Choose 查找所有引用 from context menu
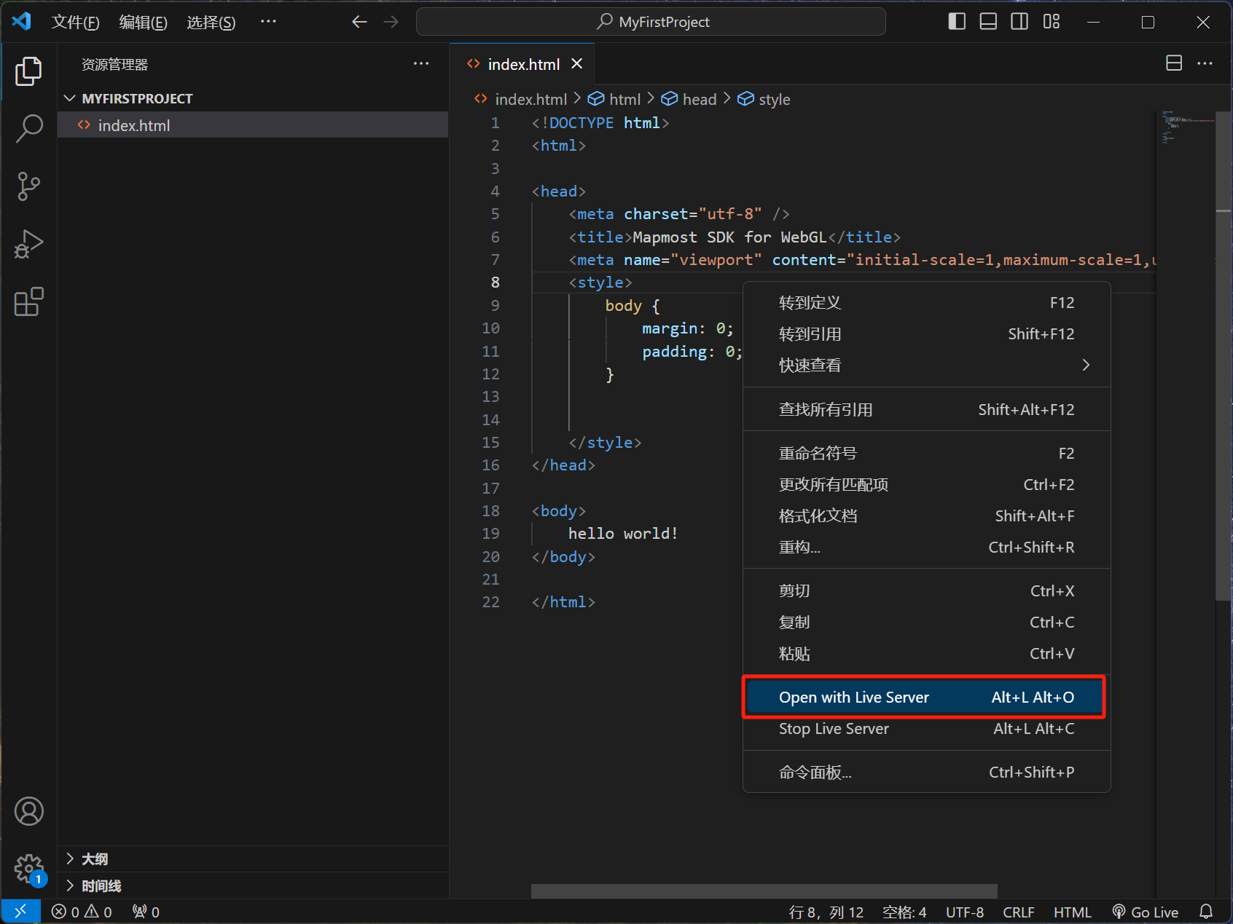 coord(926,410)
